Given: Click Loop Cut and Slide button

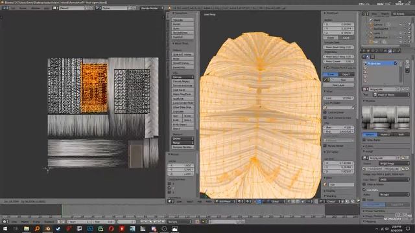Looking at the screenshot, I should click(183, 103).
